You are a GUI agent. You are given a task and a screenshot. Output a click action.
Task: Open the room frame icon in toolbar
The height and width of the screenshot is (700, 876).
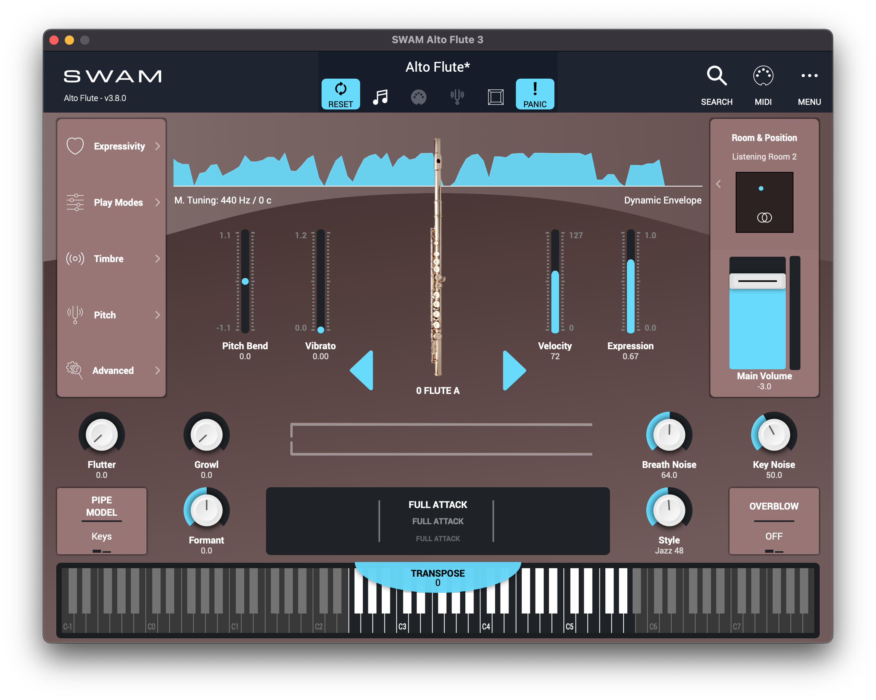click(x=495, y=97)
